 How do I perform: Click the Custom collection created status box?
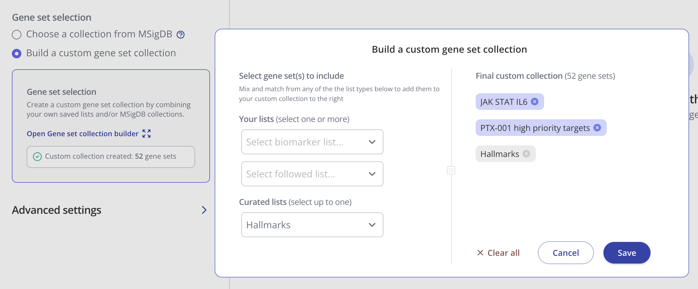111,157
